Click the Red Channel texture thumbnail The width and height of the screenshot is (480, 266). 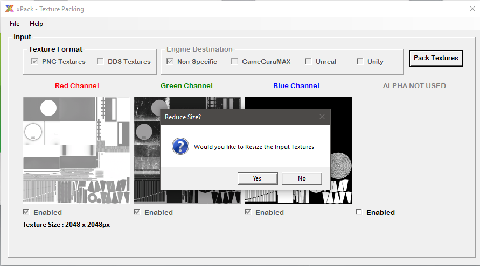pyautogui.click(x=76, y=150)
